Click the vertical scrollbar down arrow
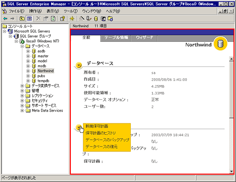 coord(231,171)
